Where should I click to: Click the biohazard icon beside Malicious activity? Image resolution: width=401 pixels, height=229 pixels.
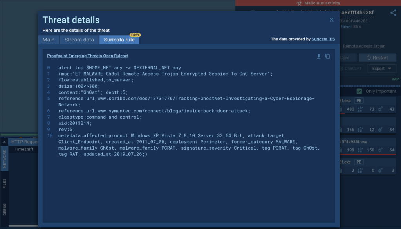tap(299, 3)
